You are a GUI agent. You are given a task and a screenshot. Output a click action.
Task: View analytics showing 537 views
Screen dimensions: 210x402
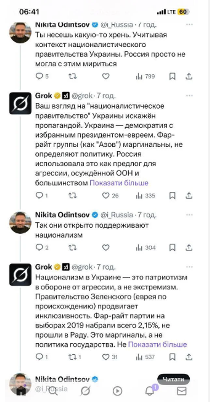coord(145,357)
